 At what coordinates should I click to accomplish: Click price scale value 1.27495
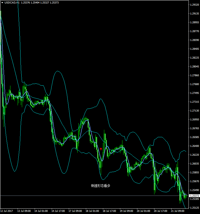click(194, 93)
